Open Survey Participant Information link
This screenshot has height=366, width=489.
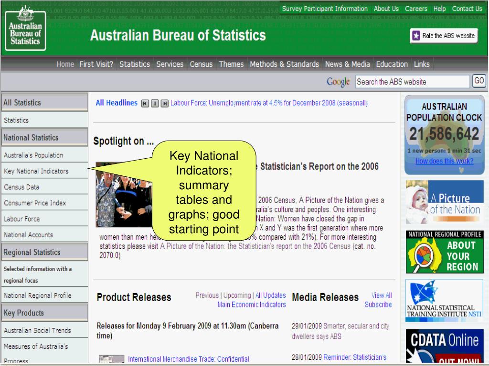(325, 9)
